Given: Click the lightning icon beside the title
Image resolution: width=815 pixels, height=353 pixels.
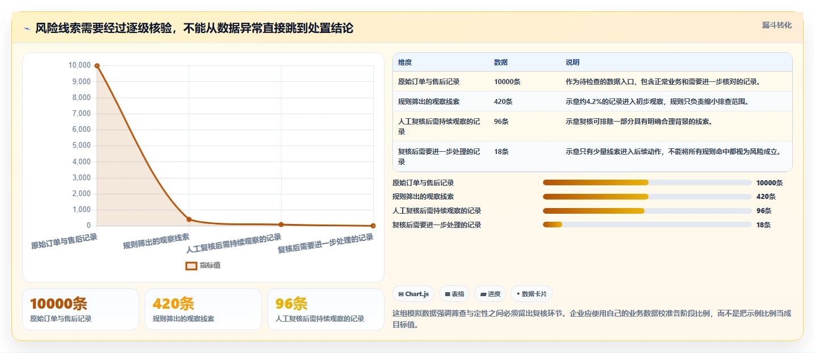Looking at the screenshot, I should [27, 28].
